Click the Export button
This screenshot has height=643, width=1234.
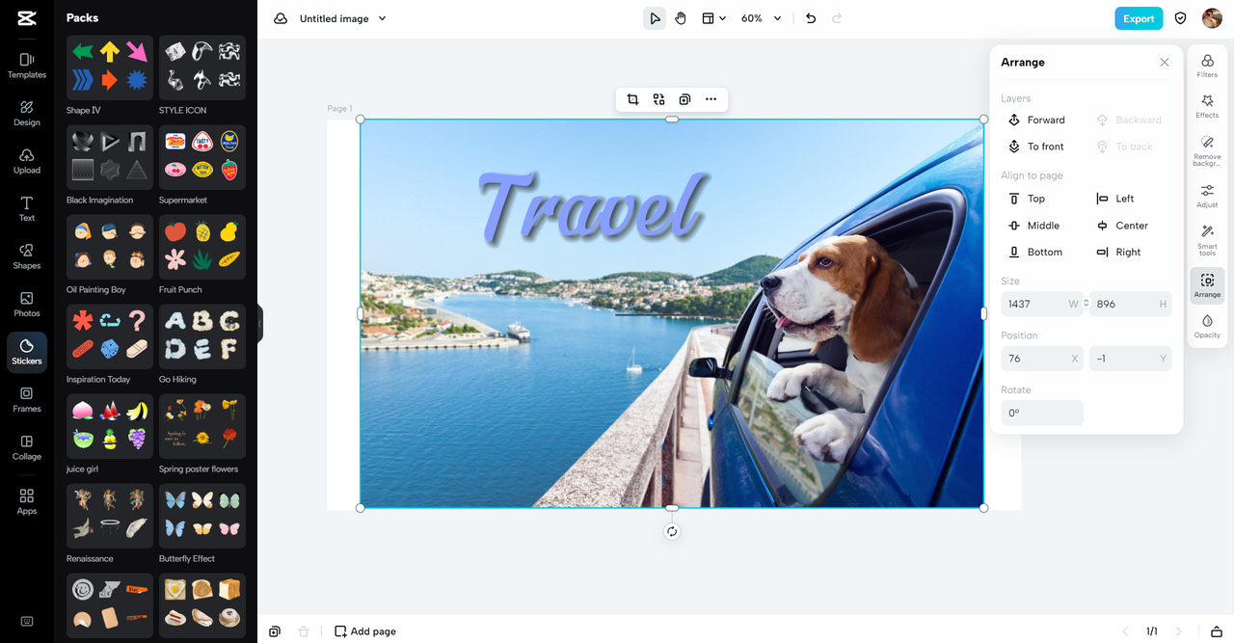coord(1139,17)
